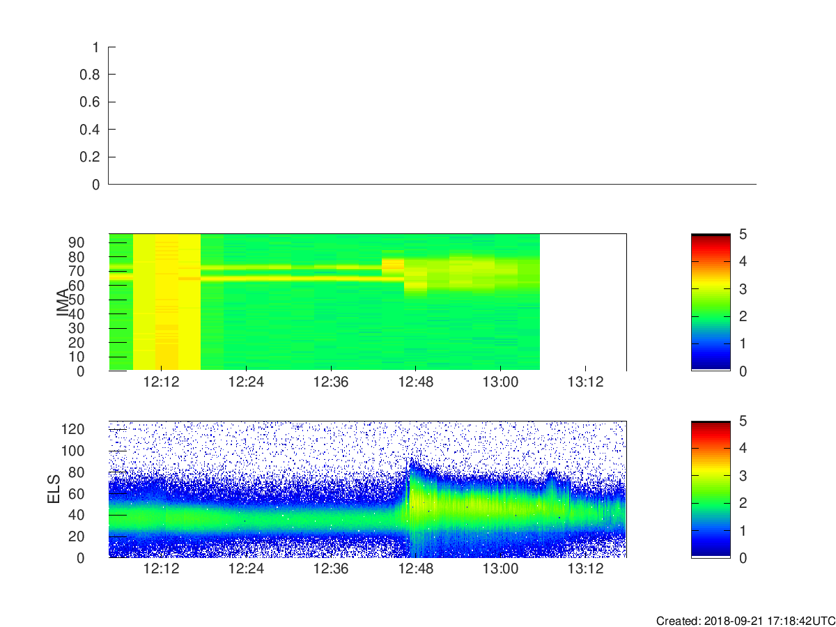836x627 pixels.
Task: Click the 12:12 time label under IMA panel
Action: [161, 382]
